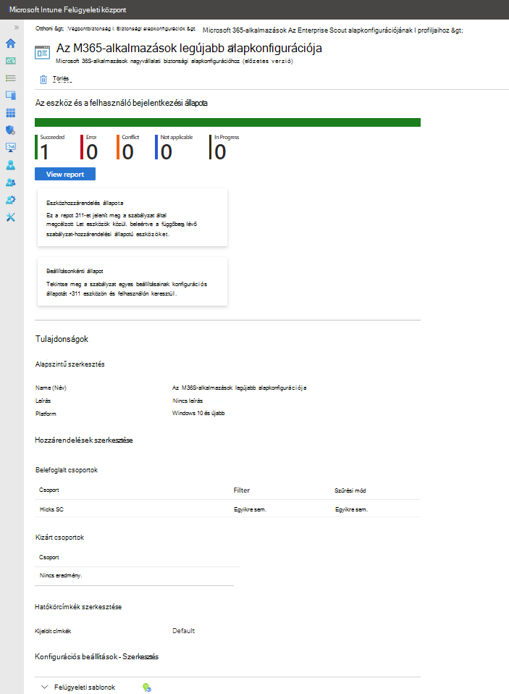Screen dimensions: 509x694
Task: Expand the left navigation with double chevron
Action: click(x=17, y=28)
